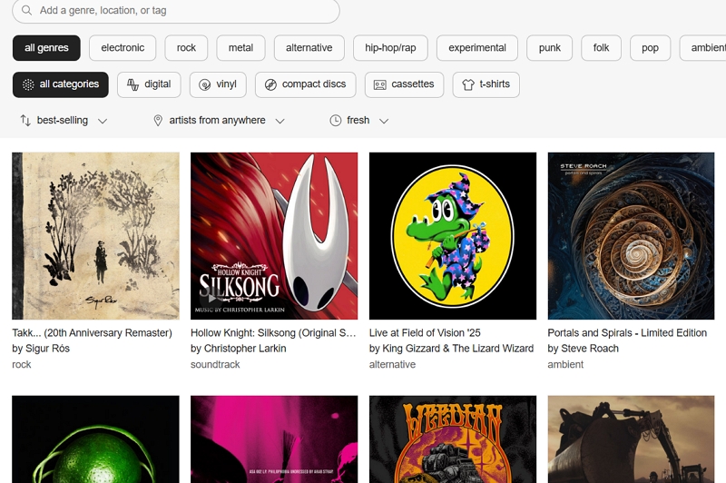
Task: Show cassettes only
Action: (x=404, y=84)
